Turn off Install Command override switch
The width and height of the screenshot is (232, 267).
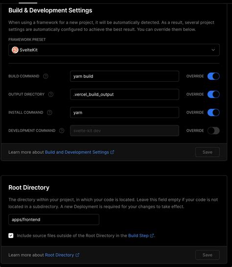coord(213,113)
